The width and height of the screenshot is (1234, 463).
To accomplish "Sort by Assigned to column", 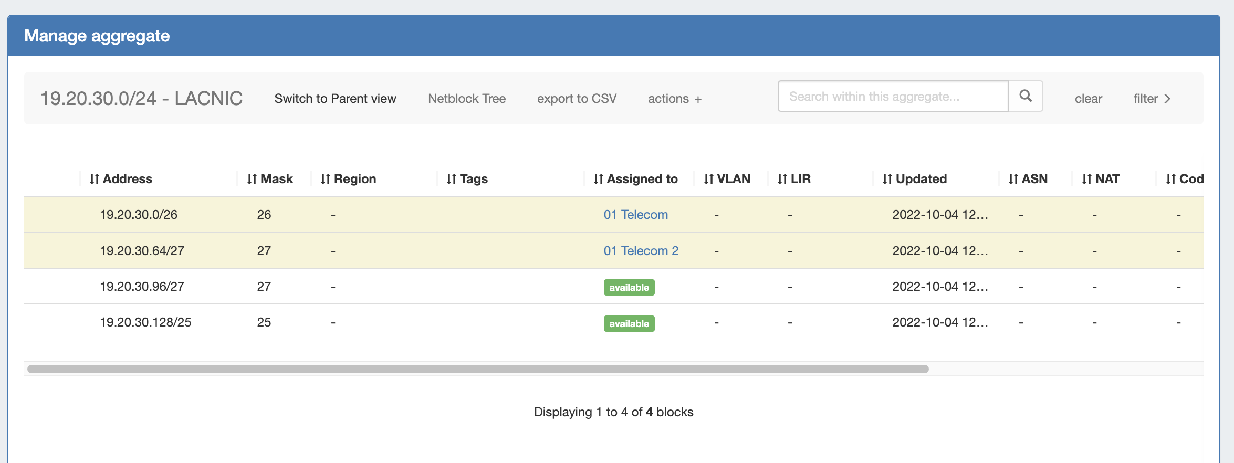I will (x=635, y=179).
